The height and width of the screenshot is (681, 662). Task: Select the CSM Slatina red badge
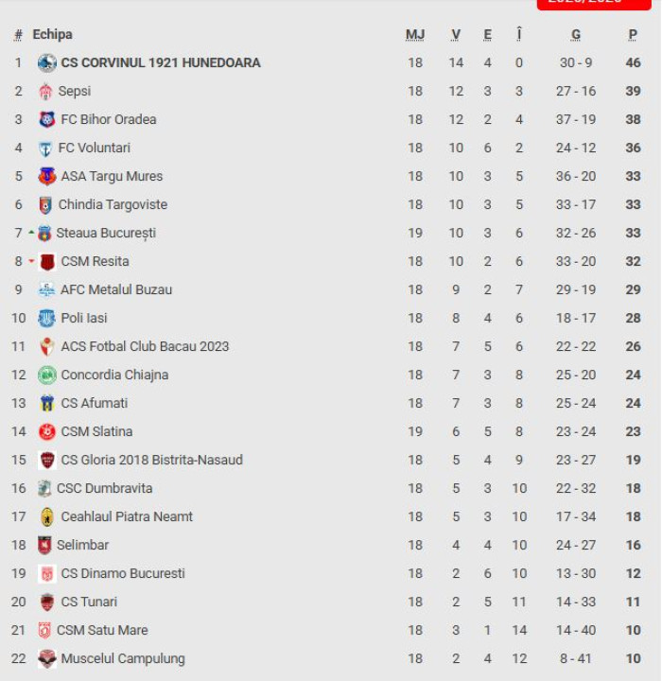click(x=46, y=432)
